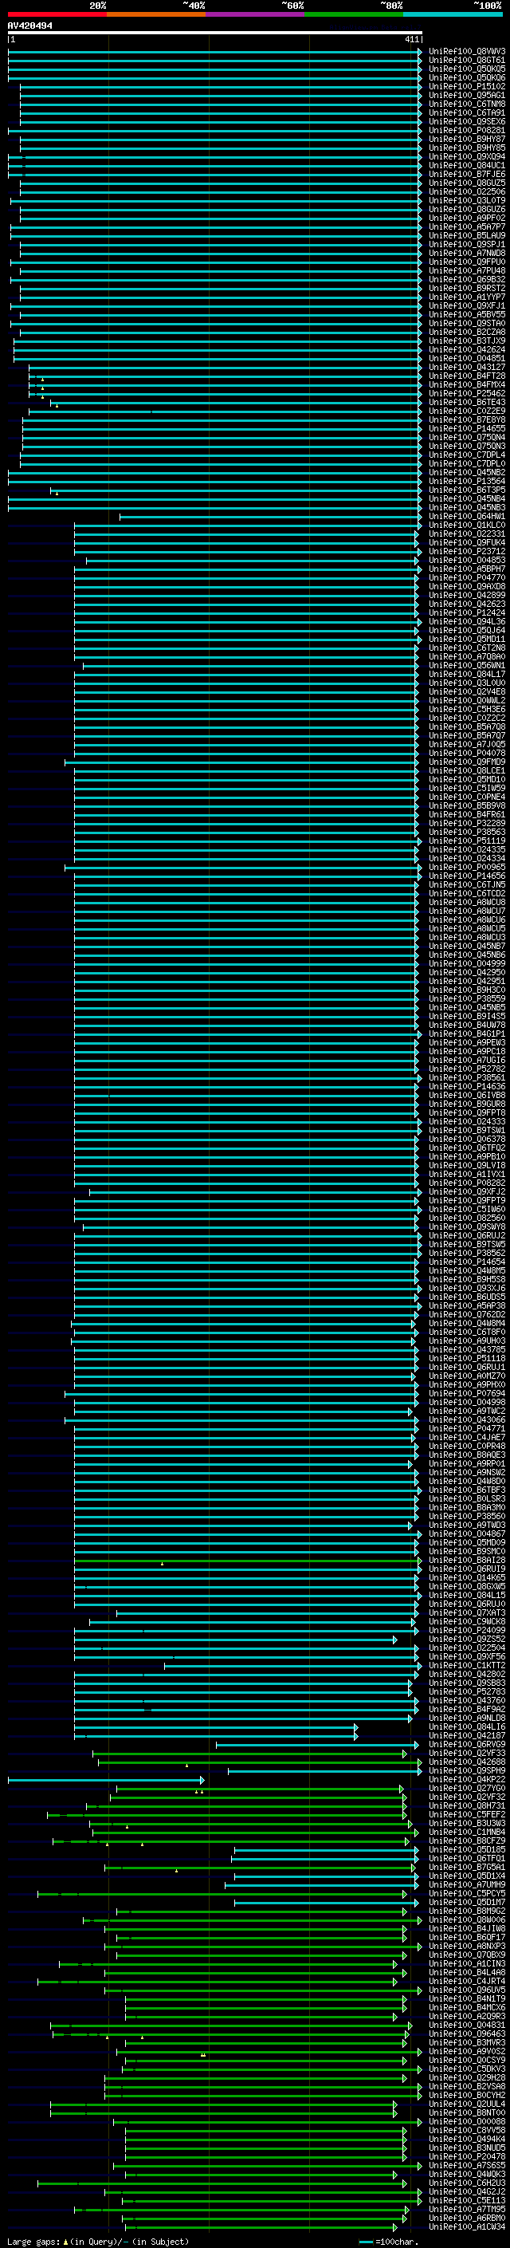Image resolution: width=510 pixels, height=2248 pixels.
Task: Select the UniRef100_P38559 entry
Action: (x=466, y=998)
